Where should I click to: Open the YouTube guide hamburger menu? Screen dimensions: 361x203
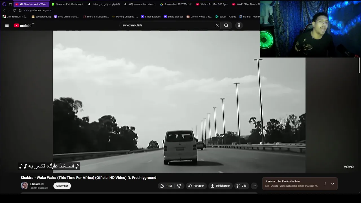coord(7,25)
